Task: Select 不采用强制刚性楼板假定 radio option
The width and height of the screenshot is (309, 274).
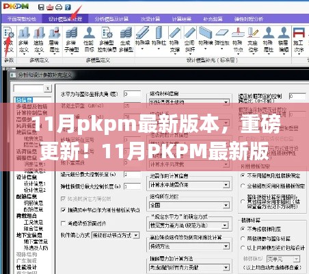Action: (x=243, y=175)
